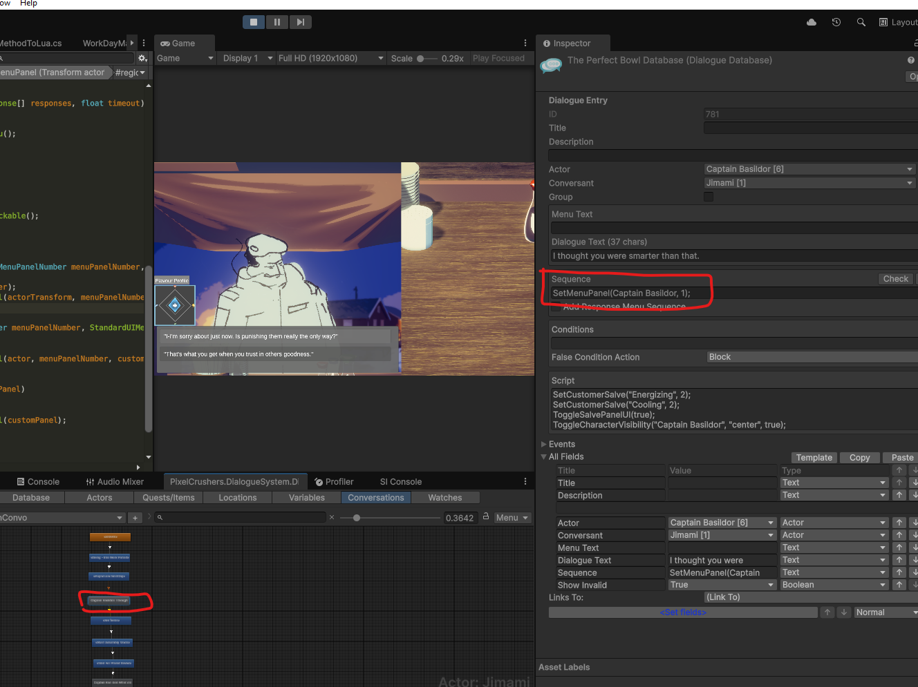
Task: Toggle Add Response Menu Sequence checkbox
Action: [556, 307]
